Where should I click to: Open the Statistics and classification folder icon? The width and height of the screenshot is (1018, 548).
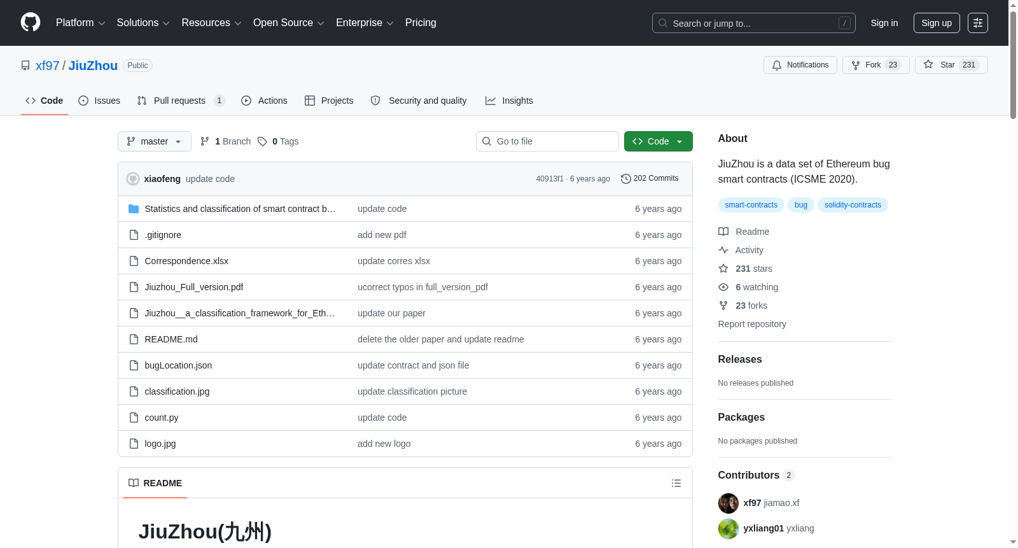(134, 209)
